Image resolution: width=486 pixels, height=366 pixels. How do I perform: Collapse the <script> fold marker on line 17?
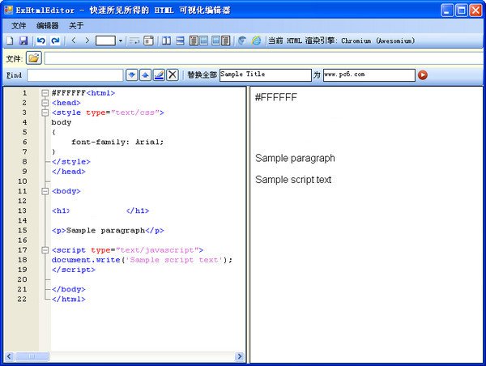coord(45,250)
